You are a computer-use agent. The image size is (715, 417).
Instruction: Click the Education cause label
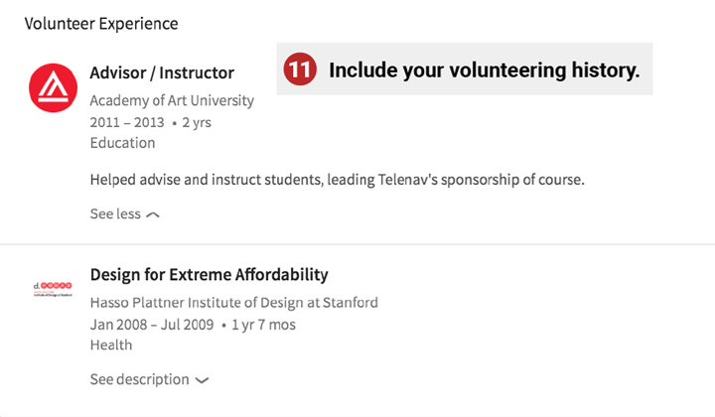pos(122,143)
